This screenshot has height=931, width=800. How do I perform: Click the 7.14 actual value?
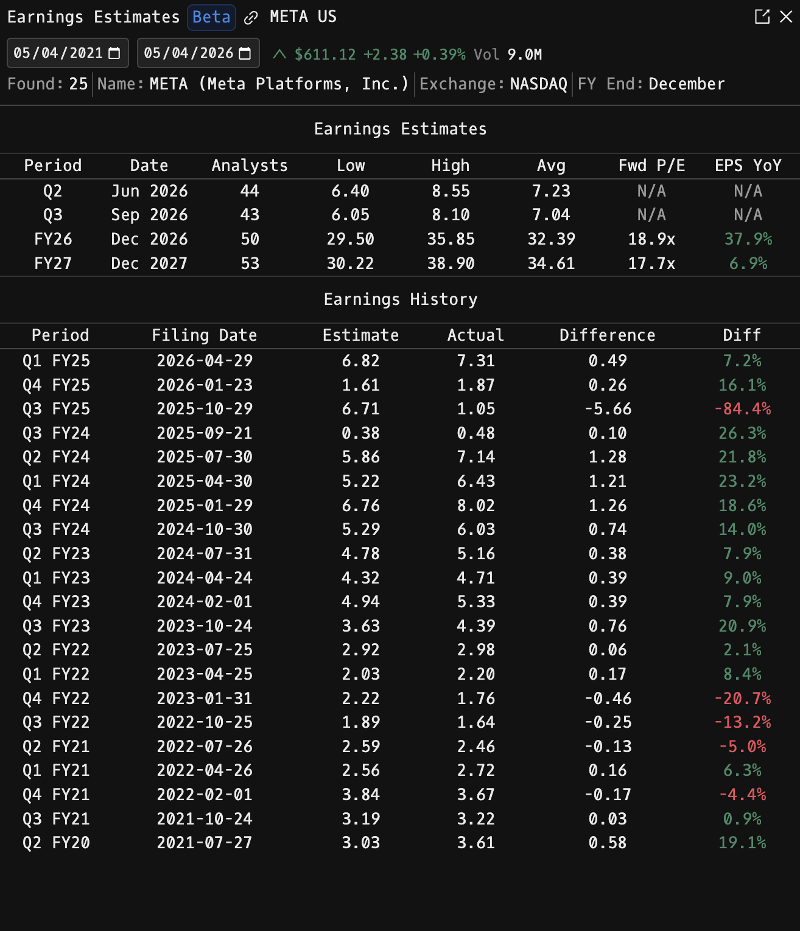tap(476, 457)
